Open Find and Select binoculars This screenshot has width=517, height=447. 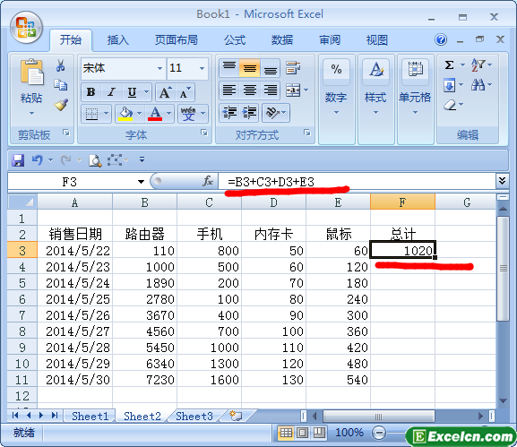tap(478, 85)
